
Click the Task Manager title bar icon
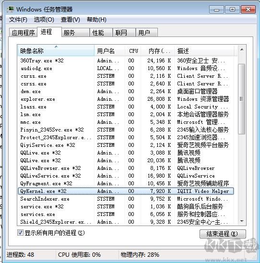11,9
